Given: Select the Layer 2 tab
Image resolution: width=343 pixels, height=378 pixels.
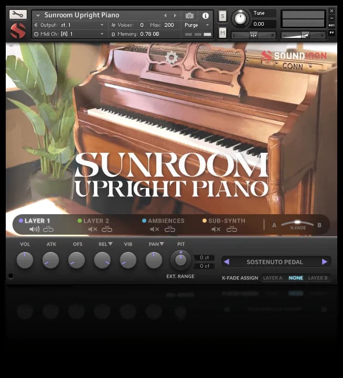Looking at the screenshot, I should pos(93,221).
